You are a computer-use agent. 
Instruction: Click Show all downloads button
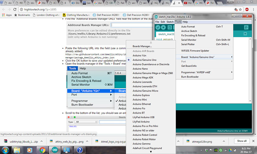(x=242, y=141)
